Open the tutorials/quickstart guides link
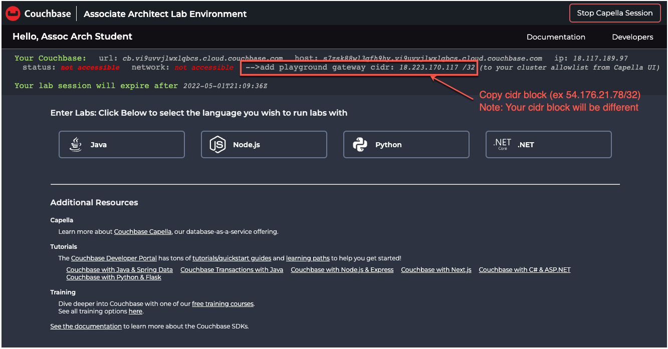This screenshot has width=668, height=349. click(232, 258)
